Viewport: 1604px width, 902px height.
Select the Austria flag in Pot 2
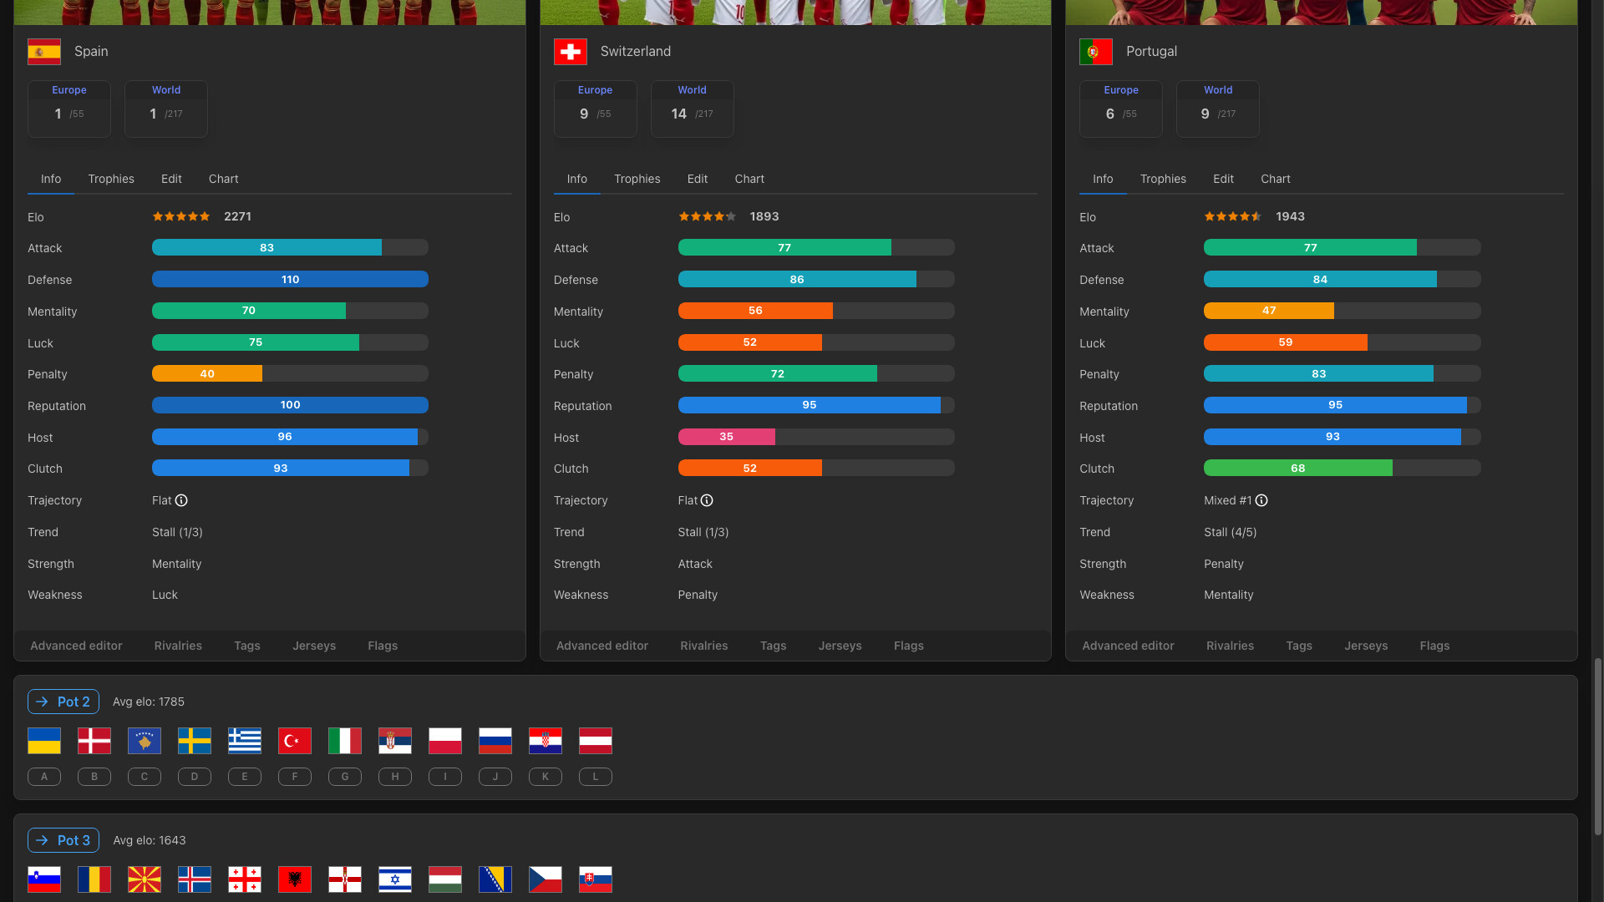click(x=596, y=741)
